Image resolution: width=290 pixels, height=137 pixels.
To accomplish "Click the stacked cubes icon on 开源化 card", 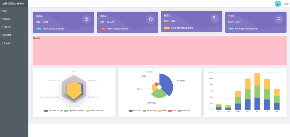I will pyautogui.click(x=279, y=19).
